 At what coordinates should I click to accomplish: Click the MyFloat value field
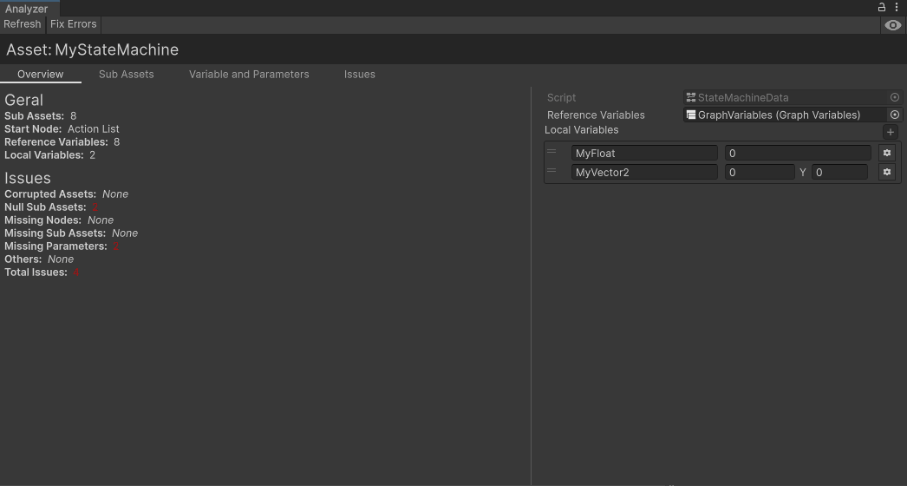pyautogui.click(x=797, y=153)
